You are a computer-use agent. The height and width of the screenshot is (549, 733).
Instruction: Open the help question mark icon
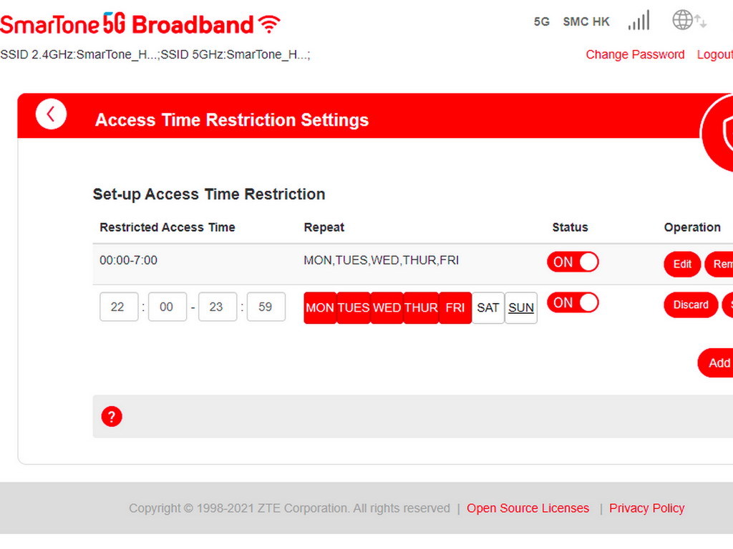click(x=112, y=416)
